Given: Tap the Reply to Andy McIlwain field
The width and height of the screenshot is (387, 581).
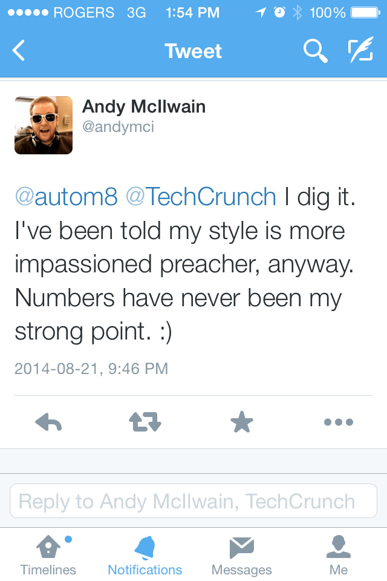Looking at the screenshot, I should point(193,501).
